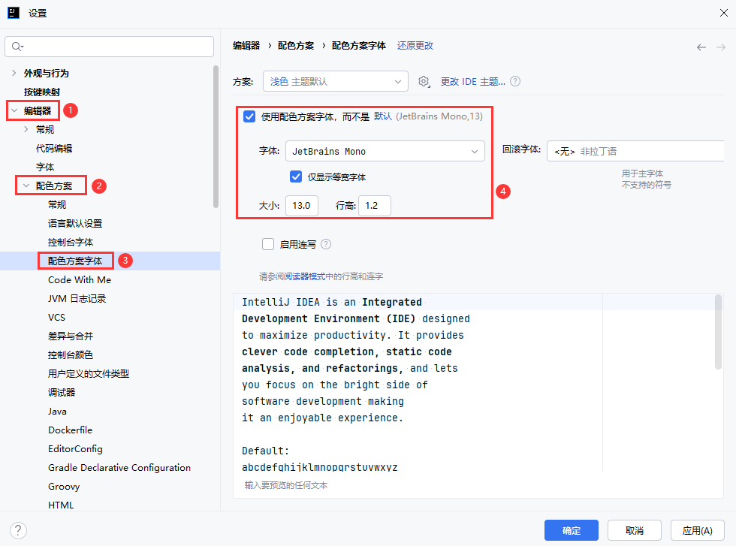Select 语言默认设置 tree item
The image size is (736, 546).
pos(75,224)
